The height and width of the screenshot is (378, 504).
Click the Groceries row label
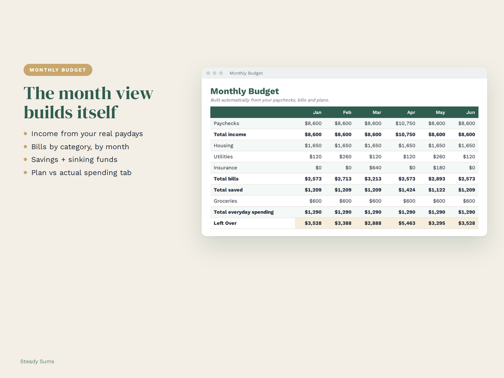pos(225,201)
